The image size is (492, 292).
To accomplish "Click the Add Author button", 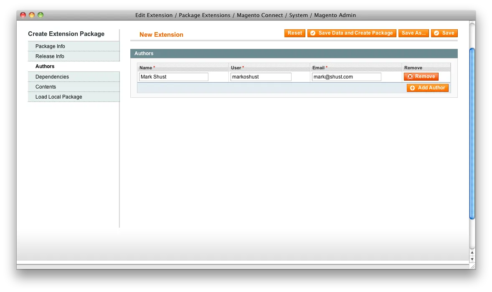I will [x=427, y=88].
